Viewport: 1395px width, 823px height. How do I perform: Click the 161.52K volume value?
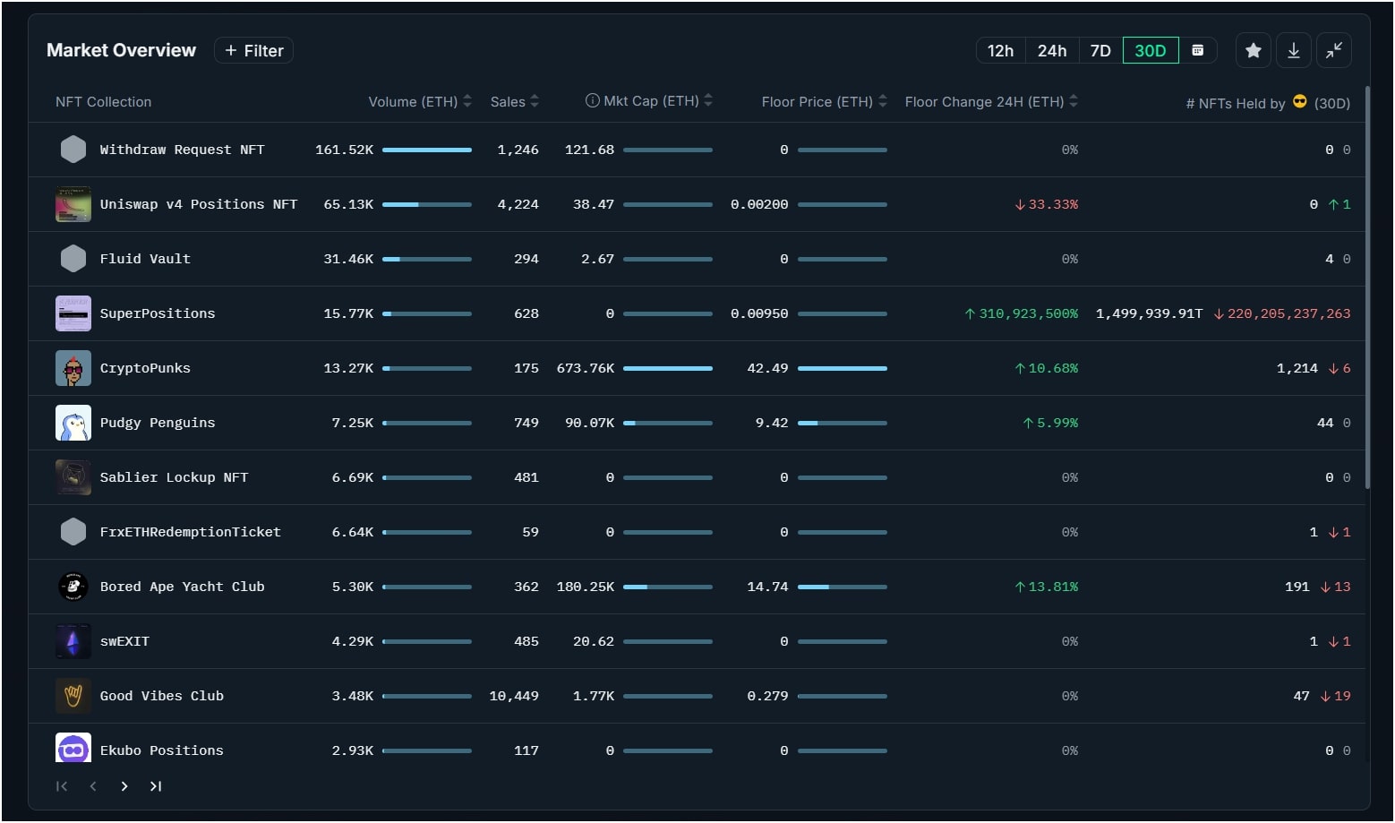pyautogui.click(x=344, y=150)
